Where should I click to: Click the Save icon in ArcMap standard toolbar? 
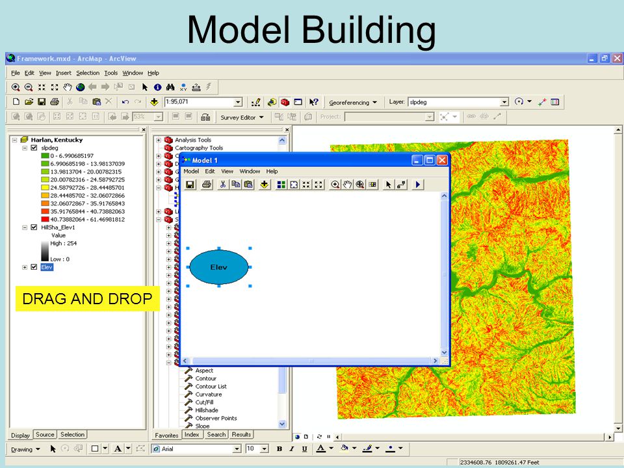[42, 102]
